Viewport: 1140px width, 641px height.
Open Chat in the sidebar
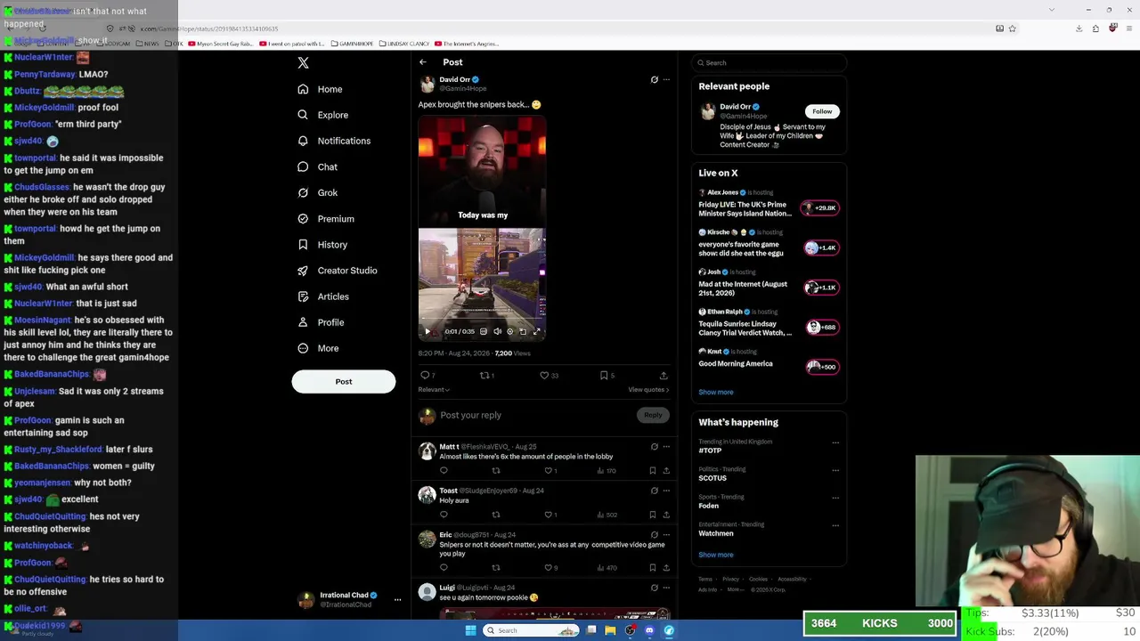pyautogui.click(x=317, y=166)
